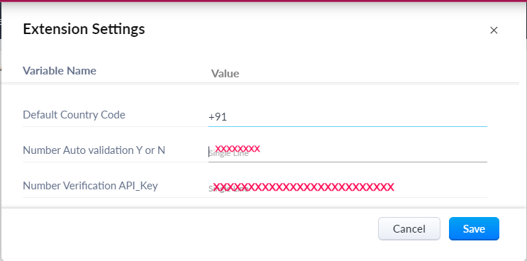Save the extension settings
Viewport: 527px width, 261px height.
[x=474, y=229]
